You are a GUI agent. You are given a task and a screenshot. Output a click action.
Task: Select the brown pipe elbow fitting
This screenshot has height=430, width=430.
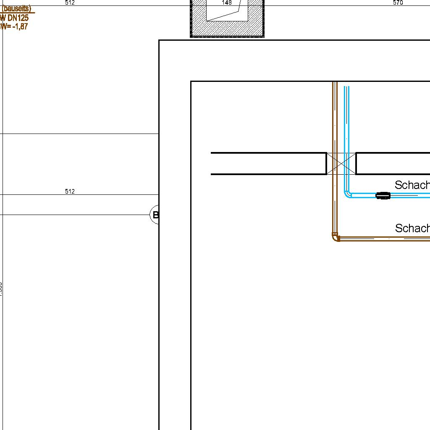336,238
